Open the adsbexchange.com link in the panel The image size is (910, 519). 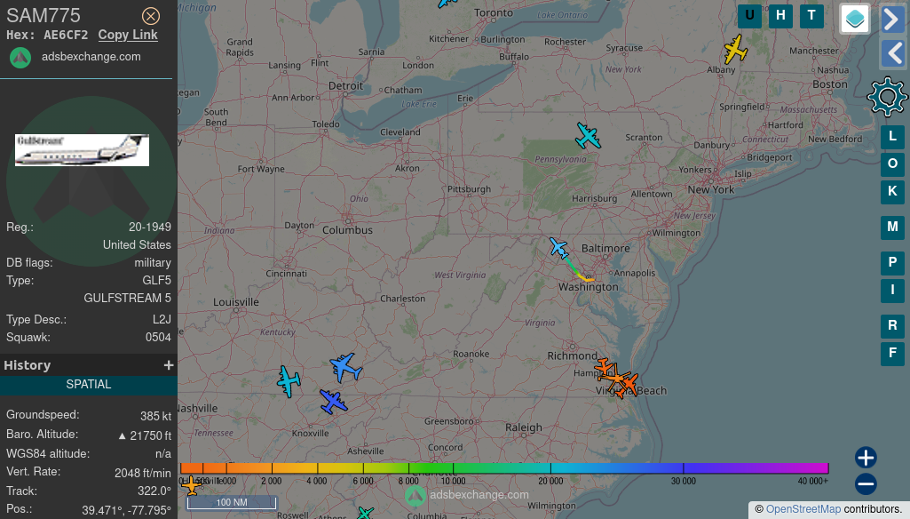[x=91, y=57]
